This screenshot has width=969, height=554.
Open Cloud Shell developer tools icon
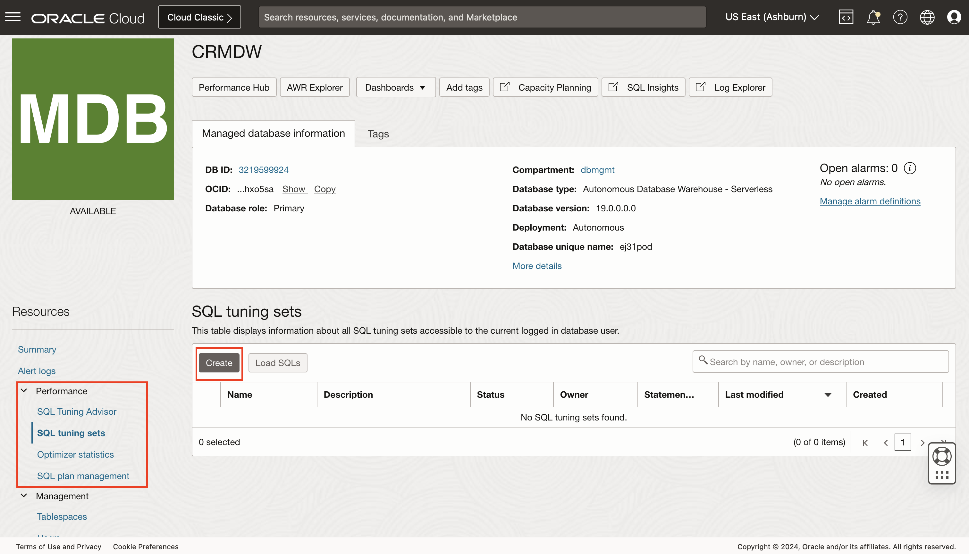[846, 17]
